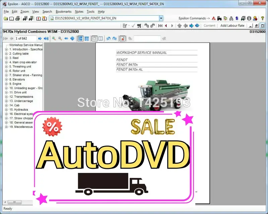The image size is (268, 214).
Task: Toggle the text select tool
Action: pyautogui.click(x=101, y=38)
